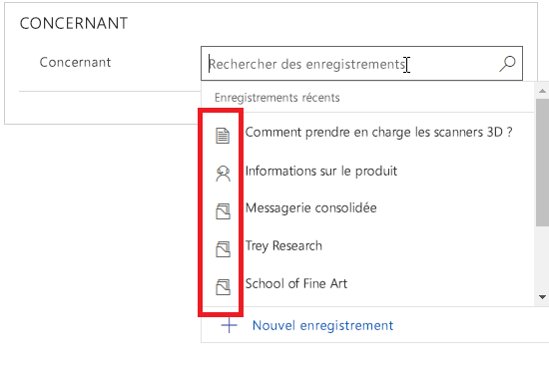Click the scrollbar up arrow in the record list

(x=542, y=91)
